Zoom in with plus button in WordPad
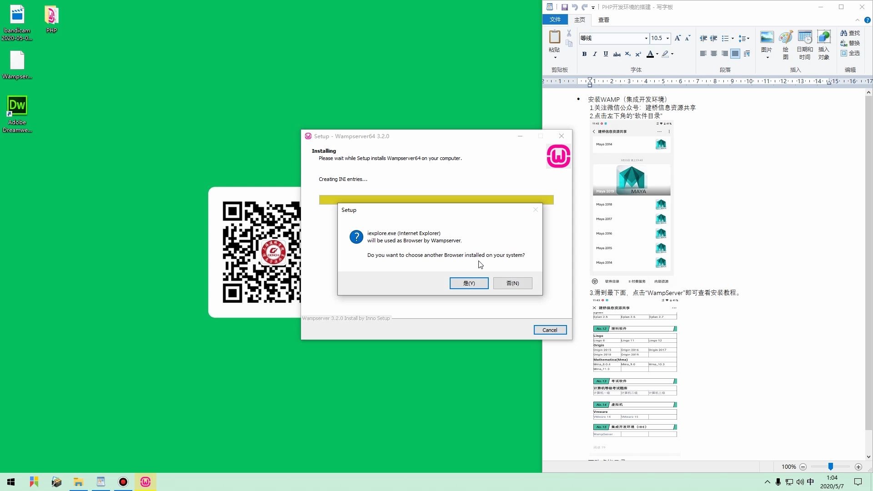The image size is (873, 491). click(858, 467)
